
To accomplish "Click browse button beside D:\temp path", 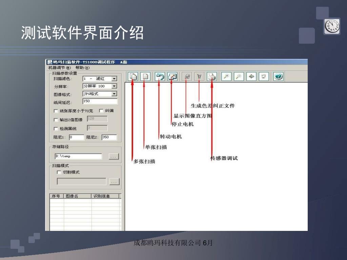I will click(x=114, y=156).
